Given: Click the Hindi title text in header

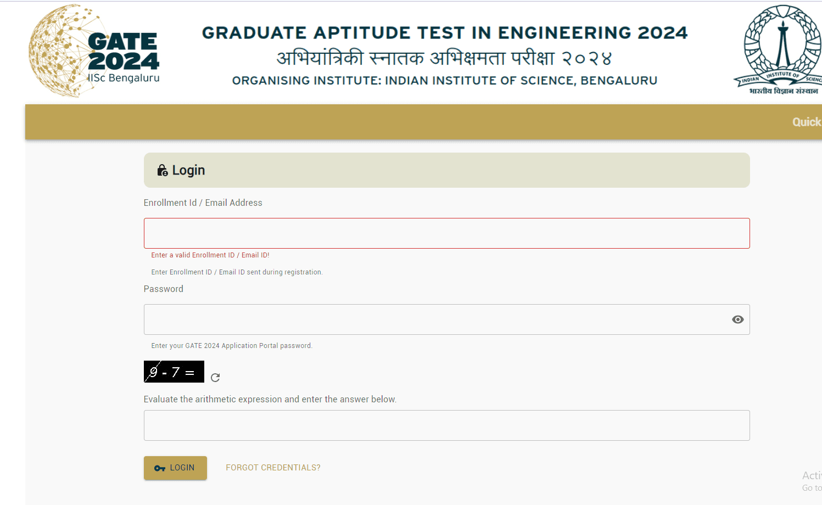Looking at the screenshot, I should pos(444,58).
